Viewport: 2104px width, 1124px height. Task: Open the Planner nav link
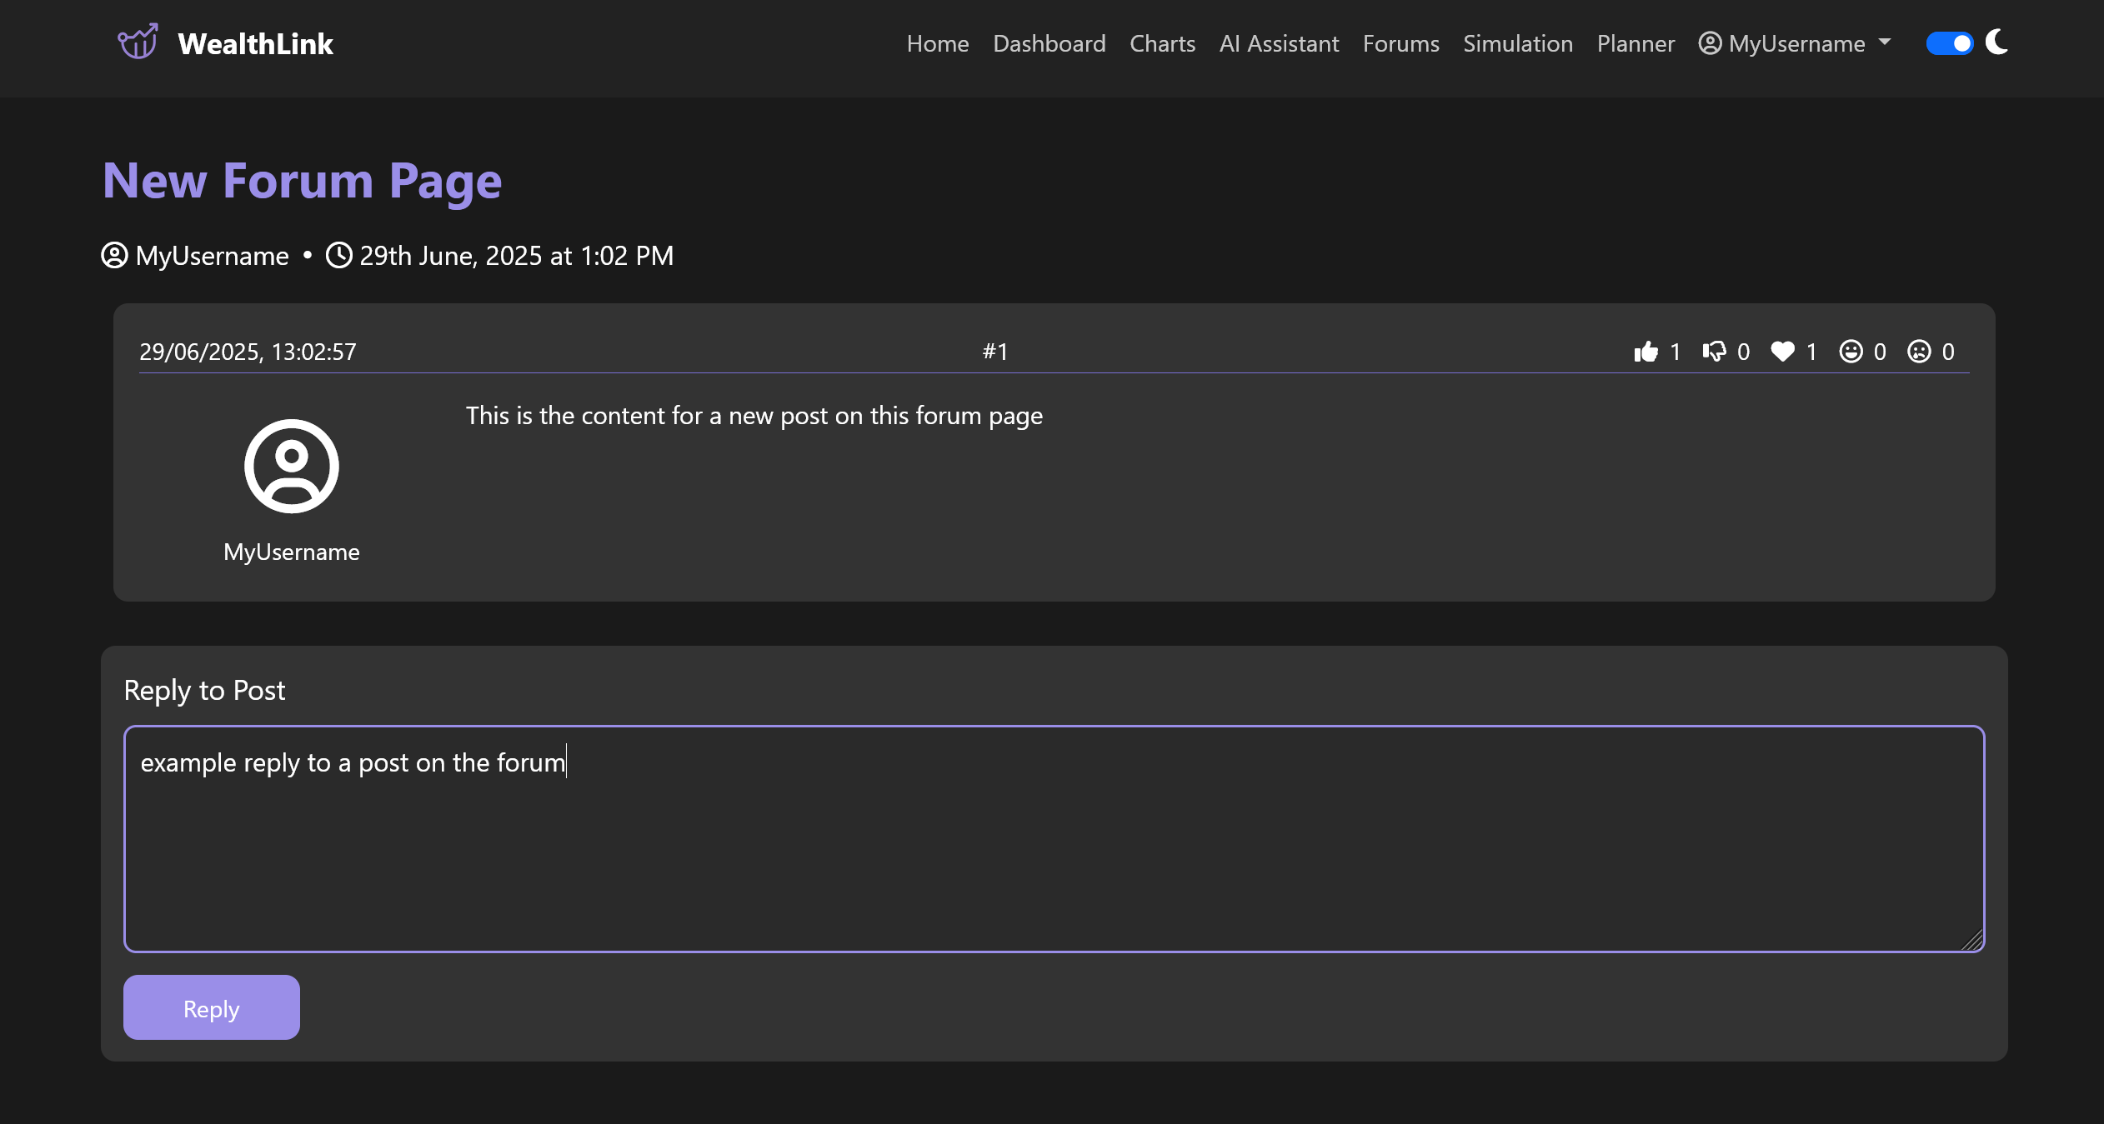[1636, 43]
